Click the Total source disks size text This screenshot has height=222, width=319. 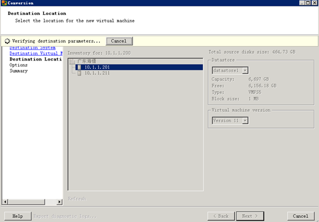coord(252,52)
